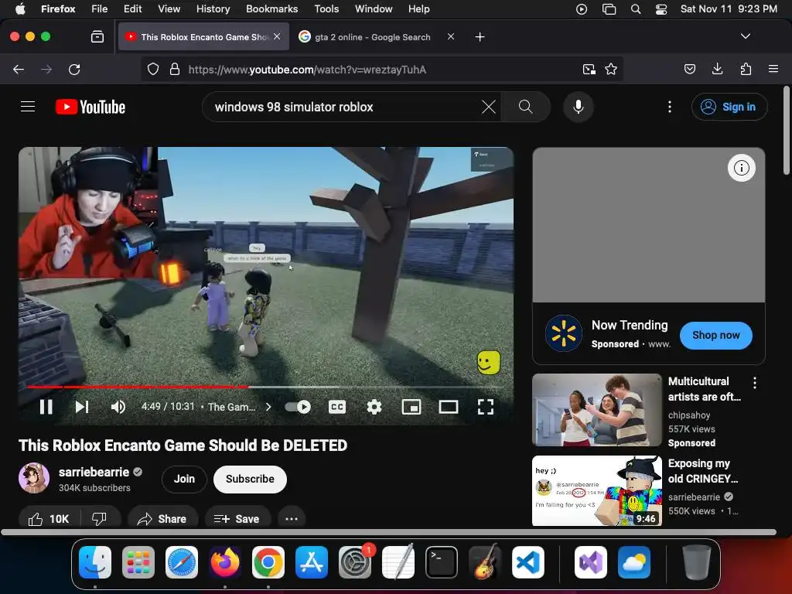Seek on the red video progress bar
The image size is (792, 594).
(266, 387)
